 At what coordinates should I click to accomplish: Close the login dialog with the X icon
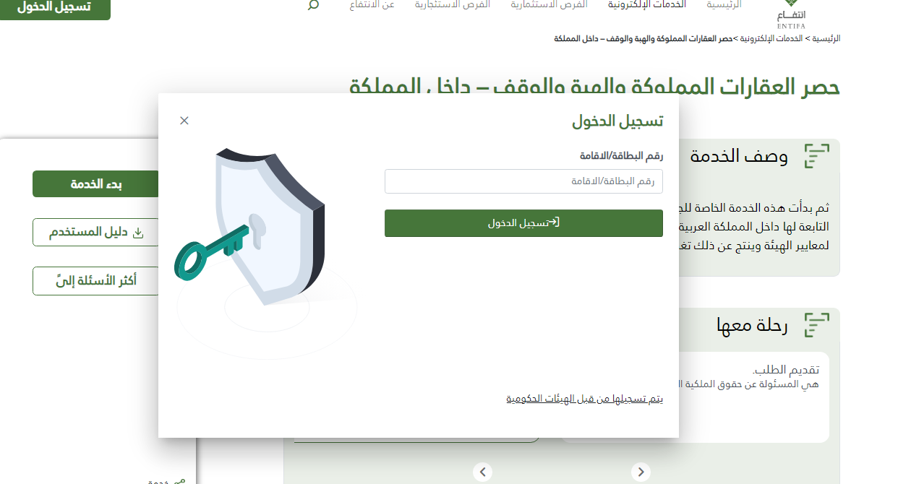click(x=184, y=121)
